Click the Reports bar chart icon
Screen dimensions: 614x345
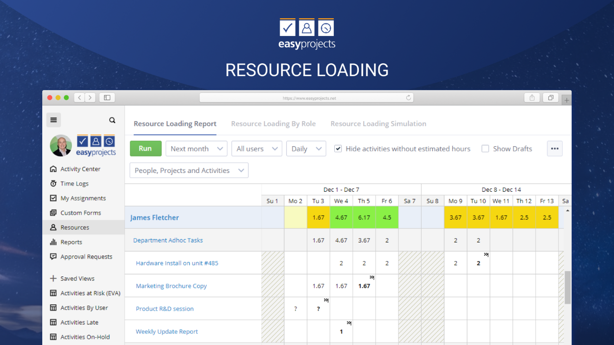point(53,242)
